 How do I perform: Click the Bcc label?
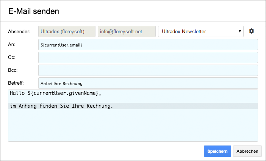click(13, 70)
